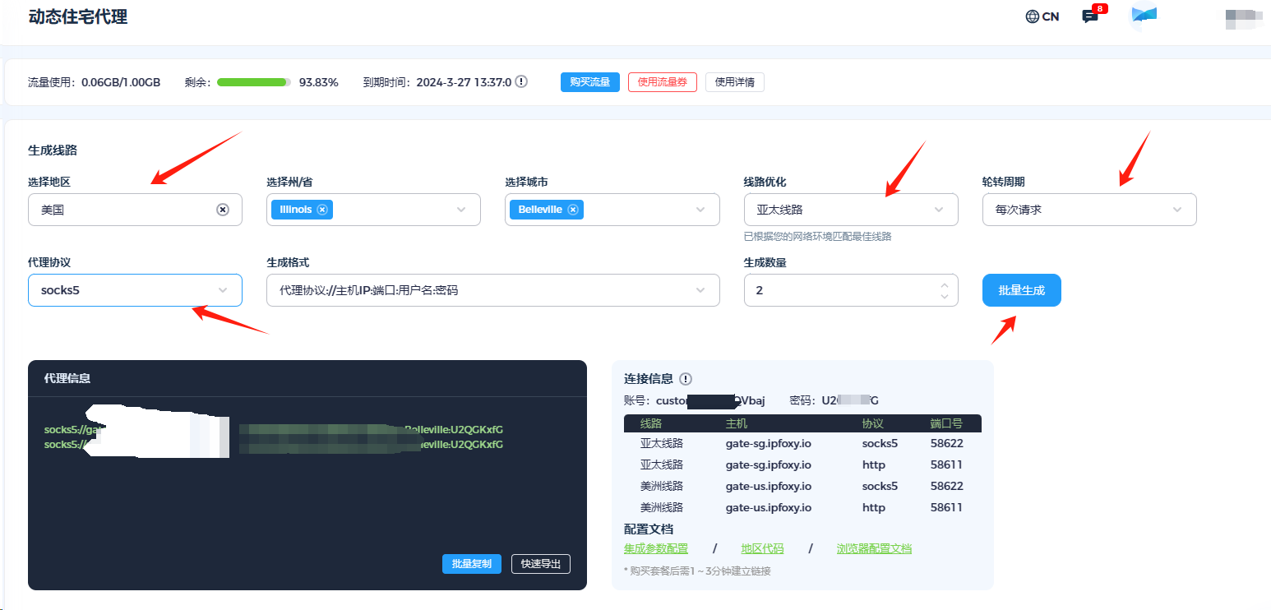Click the 批量复制 button
This screenshot has height=610, width=1271.
click(x=472, y=564)
